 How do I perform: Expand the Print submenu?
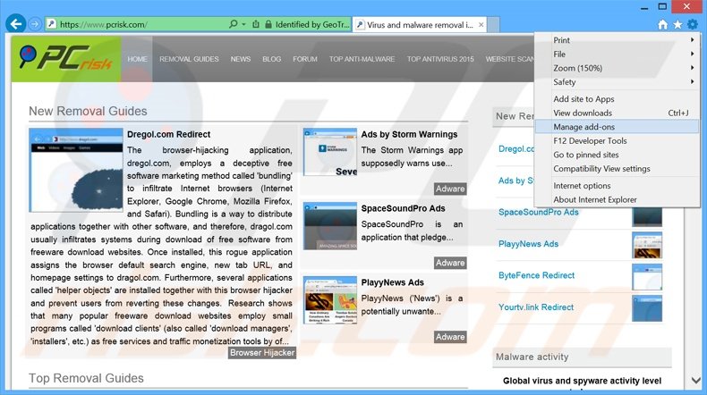[x=618, y=40]
